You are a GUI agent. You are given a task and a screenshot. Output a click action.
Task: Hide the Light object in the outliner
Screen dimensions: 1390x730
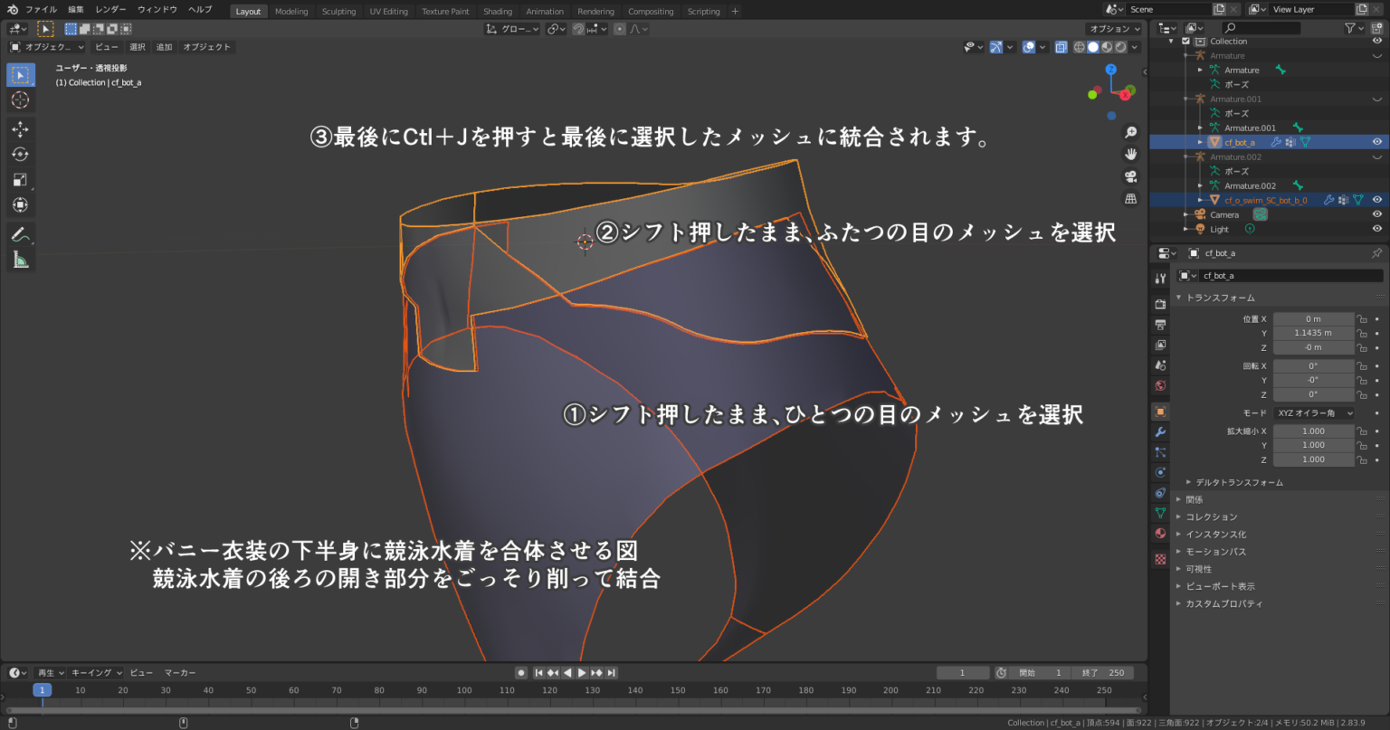1376,229
